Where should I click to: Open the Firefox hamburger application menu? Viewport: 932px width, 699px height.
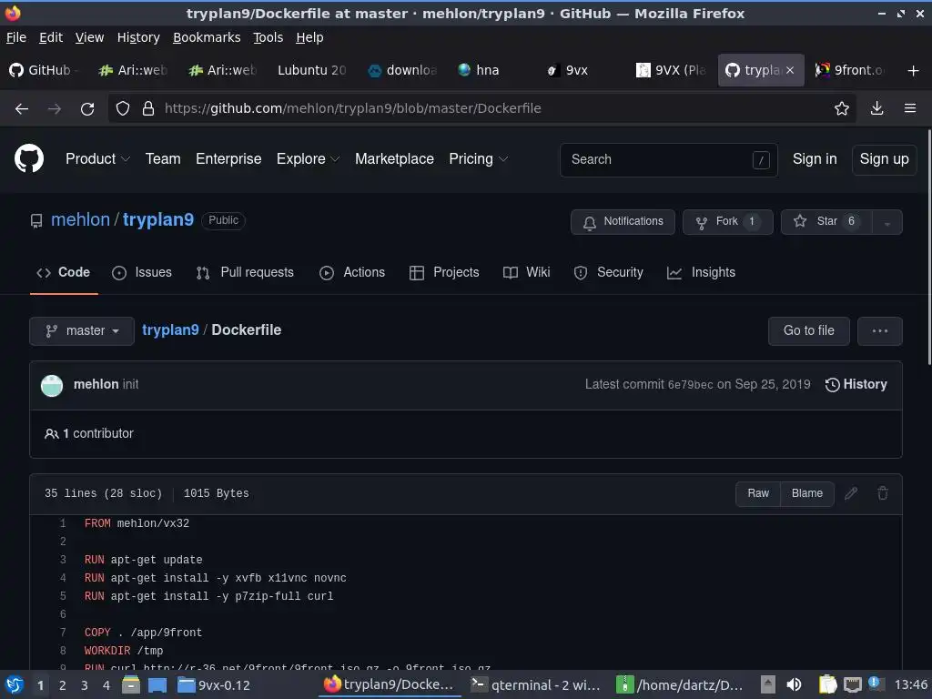click(x=910, y=108)
